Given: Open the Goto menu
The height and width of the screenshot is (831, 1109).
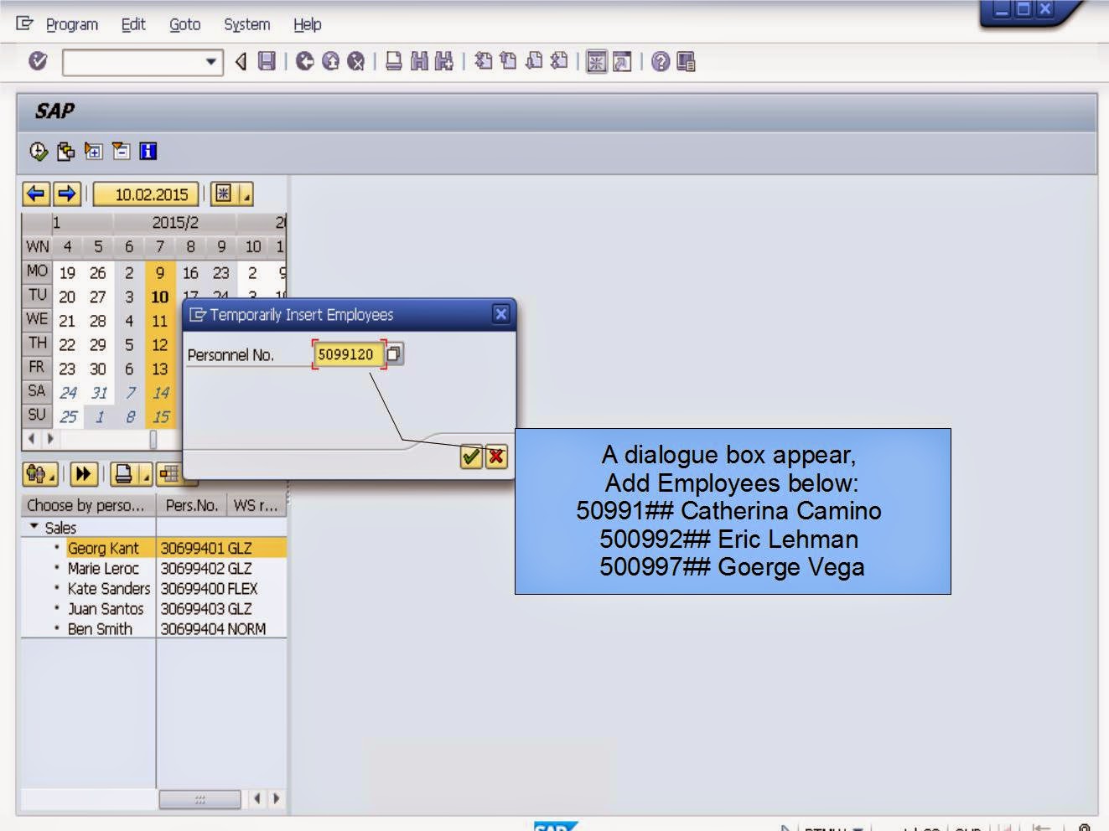Looking at the screenshot, I should tap(183, 24).
